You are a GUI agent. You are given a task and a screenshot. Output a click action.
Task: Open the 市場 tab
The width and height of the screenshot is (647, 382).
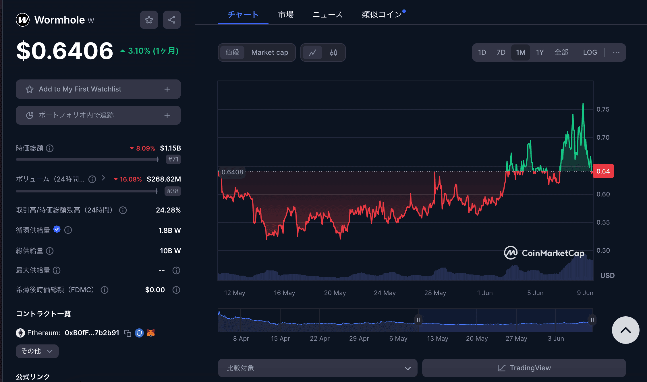[x=286, y=14]
